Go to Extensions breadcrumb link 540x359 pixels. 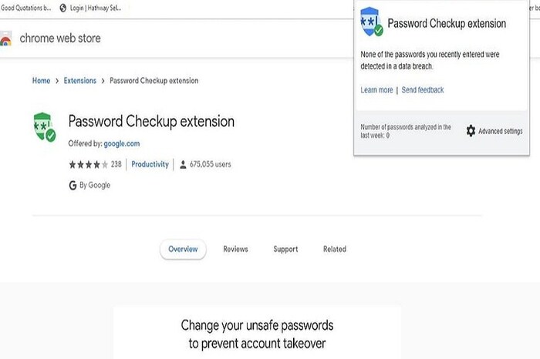coord(80,80)
